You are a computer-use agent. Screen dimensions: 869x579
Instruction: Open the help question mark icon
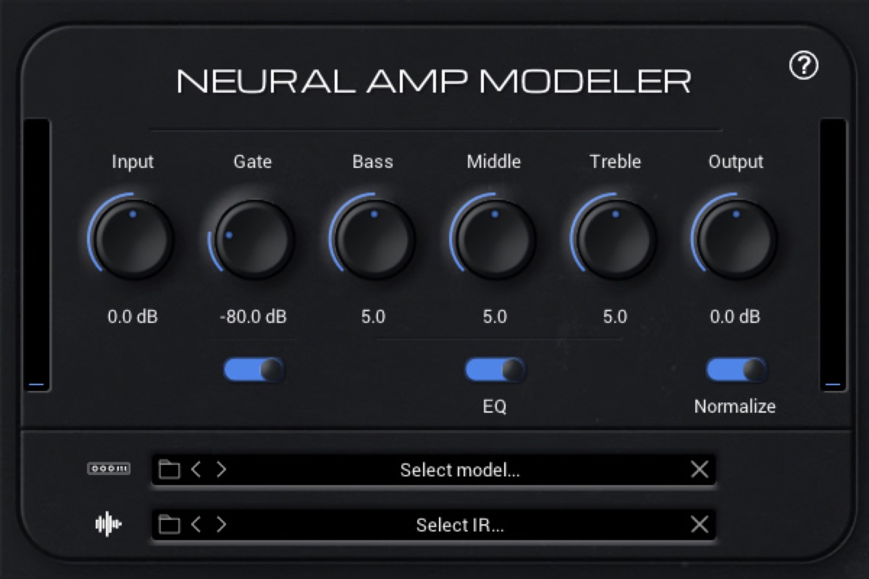click(803, 66)
